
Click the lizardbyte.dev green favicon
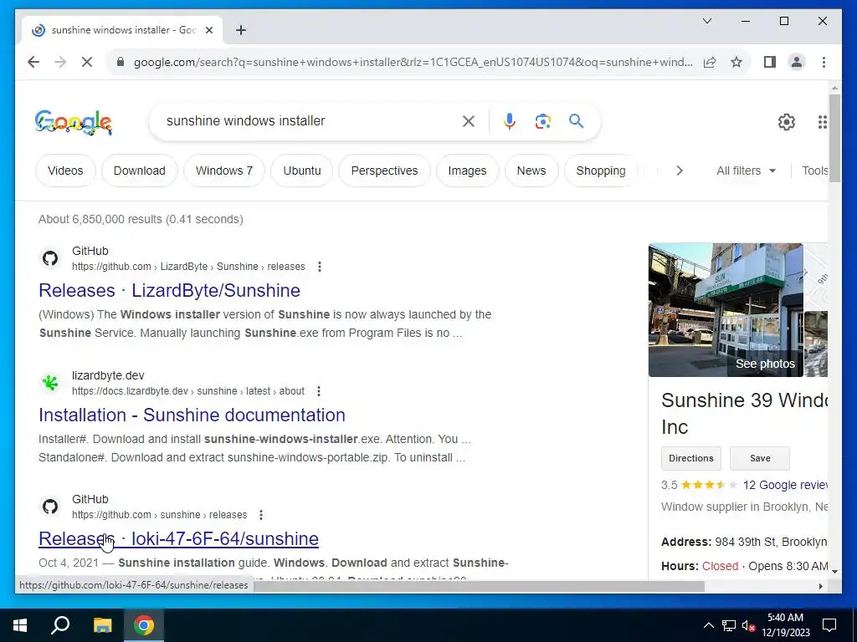(50, 383)
